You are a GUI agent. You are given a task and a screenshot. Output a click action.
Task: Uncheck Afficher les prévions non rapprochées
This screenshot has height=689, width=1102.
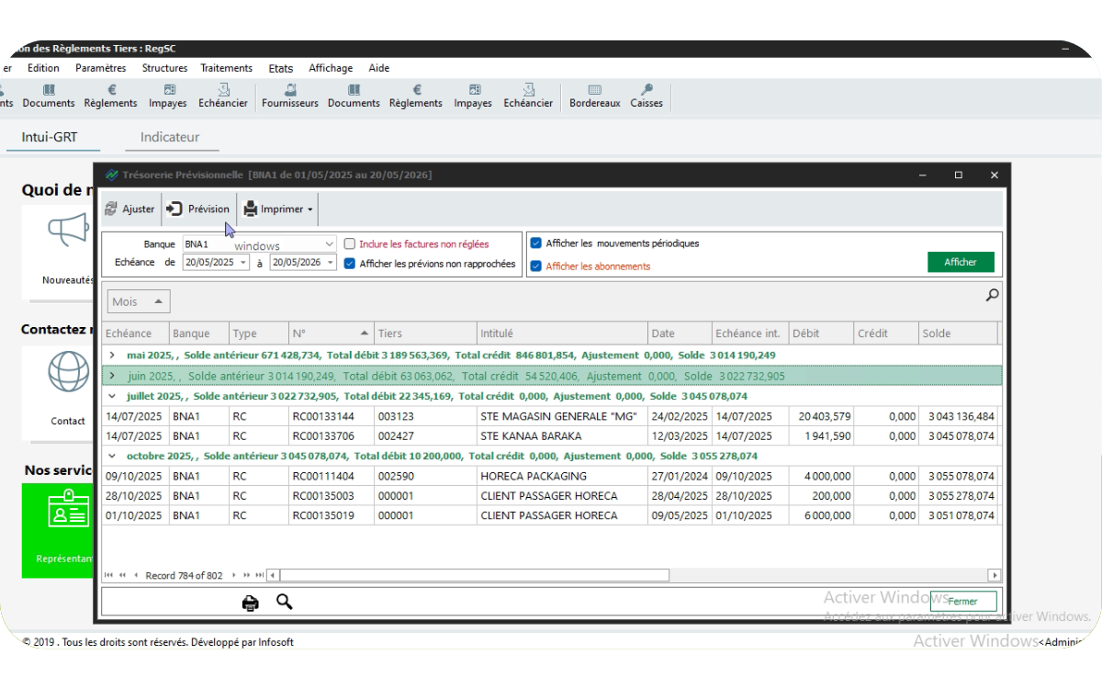point(349,264)
